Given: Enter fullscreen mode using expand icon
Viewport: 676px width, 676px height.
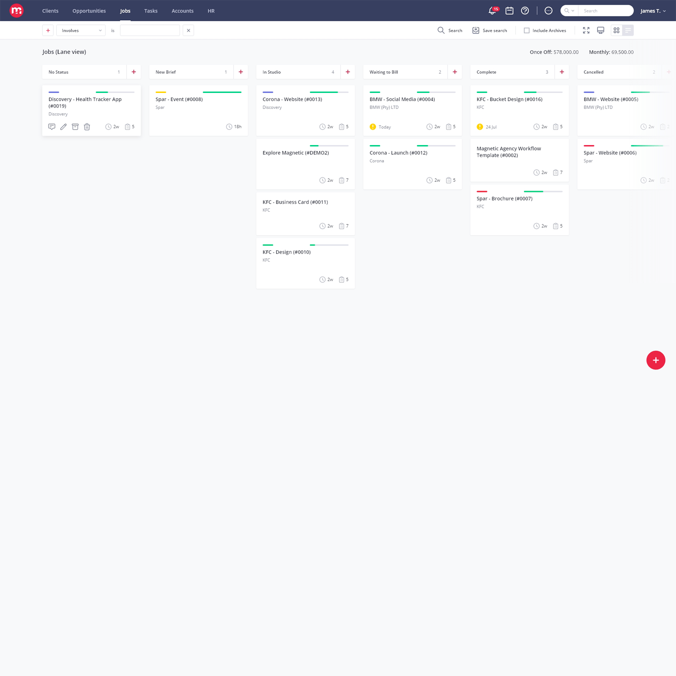Looking at the screenshot, I should (x=586, y=31).
